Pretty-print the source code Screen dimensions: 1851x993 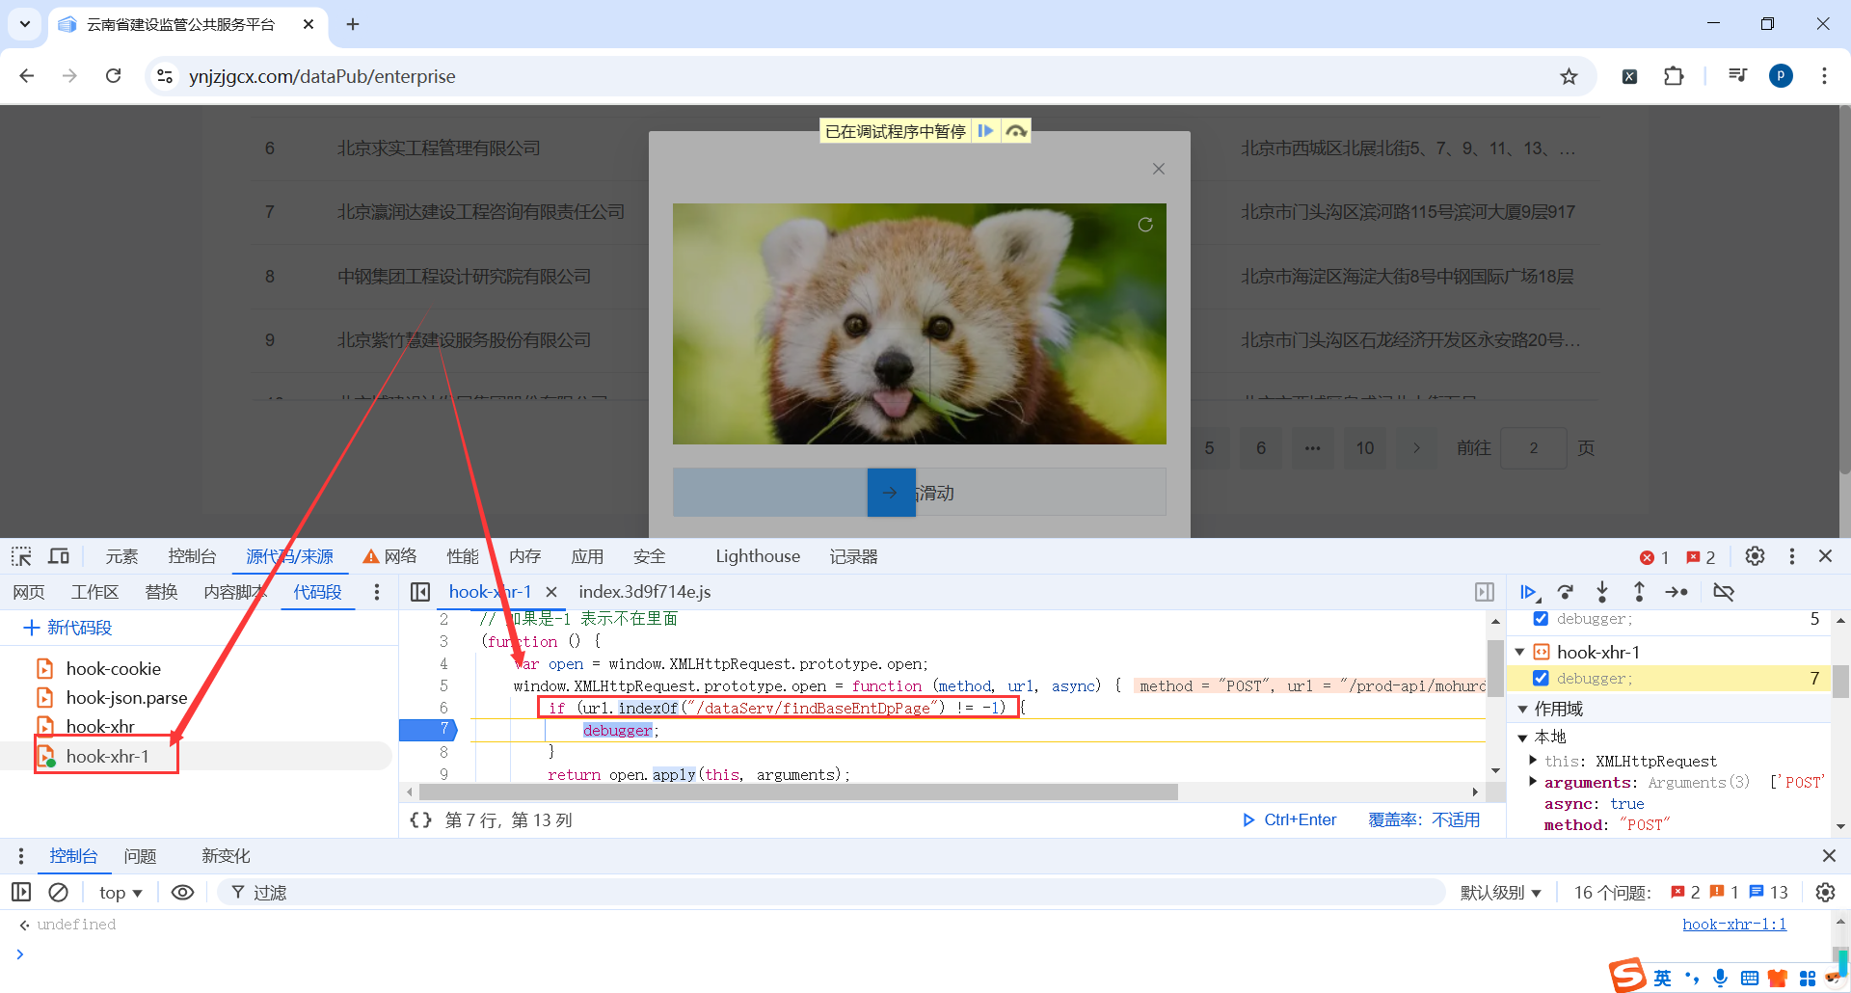tap(420, 820)
